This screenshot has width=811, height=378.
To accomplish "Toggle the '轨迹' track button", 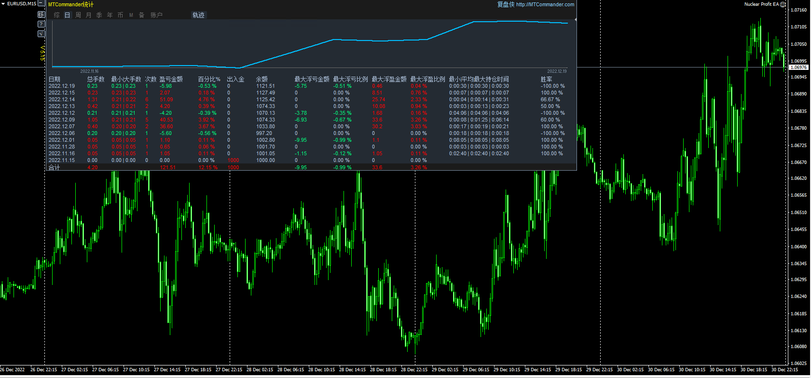I will coord(198,15).
